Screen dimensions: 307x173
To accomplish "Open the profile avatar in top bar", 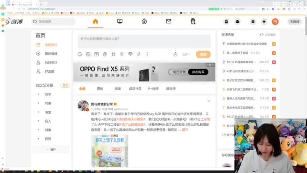I will click(x=193, y=21).
